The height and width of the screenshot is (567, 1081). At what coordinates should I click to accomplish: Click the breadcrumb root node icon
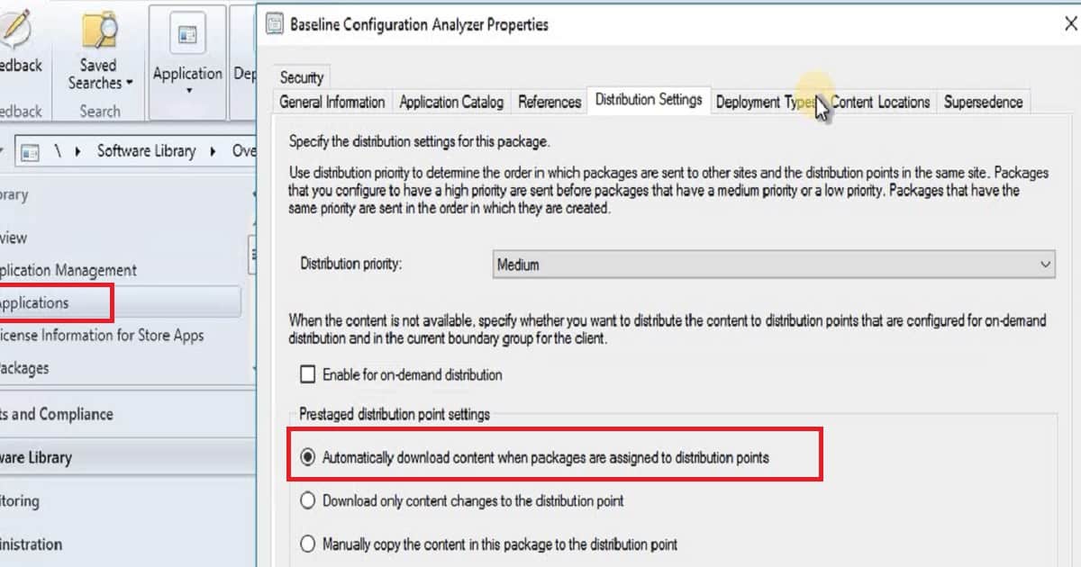coord(29,151)
